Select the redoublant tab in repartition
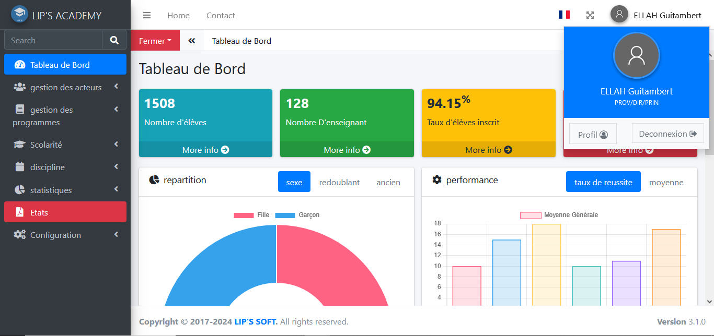 [339, 182]
